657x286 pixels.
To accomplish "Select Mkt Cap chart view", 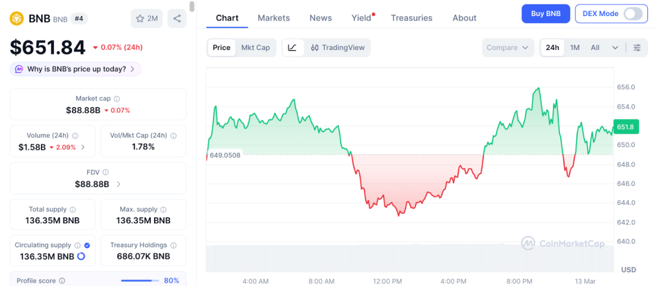I will [x=255, y=47].
